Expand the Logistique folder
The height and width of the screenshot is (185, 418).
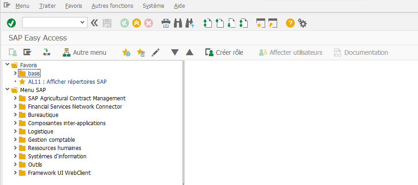[x=15, y=132]
